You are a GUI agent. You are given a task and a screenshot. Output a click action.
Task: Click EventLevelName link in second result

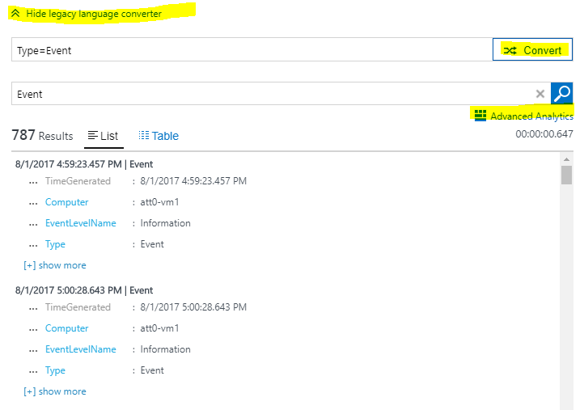(81, 349)
